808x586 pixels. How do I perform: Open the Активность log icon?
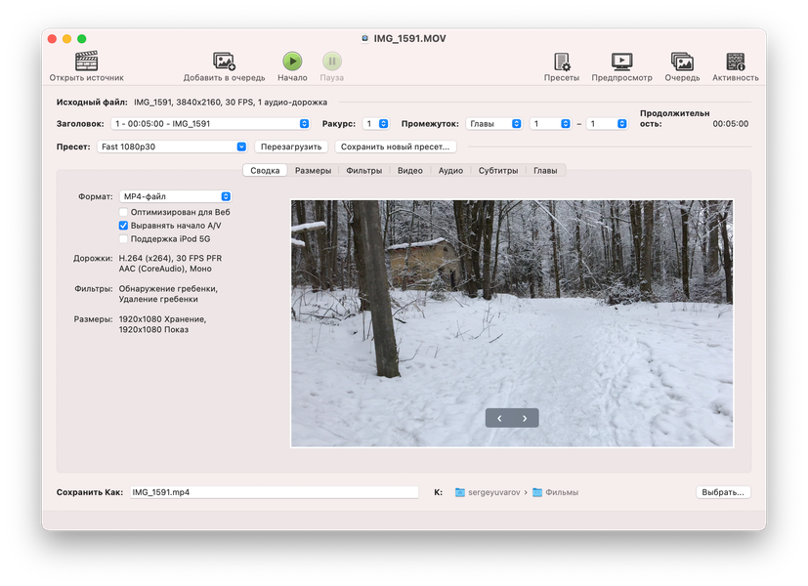[736, 62]
